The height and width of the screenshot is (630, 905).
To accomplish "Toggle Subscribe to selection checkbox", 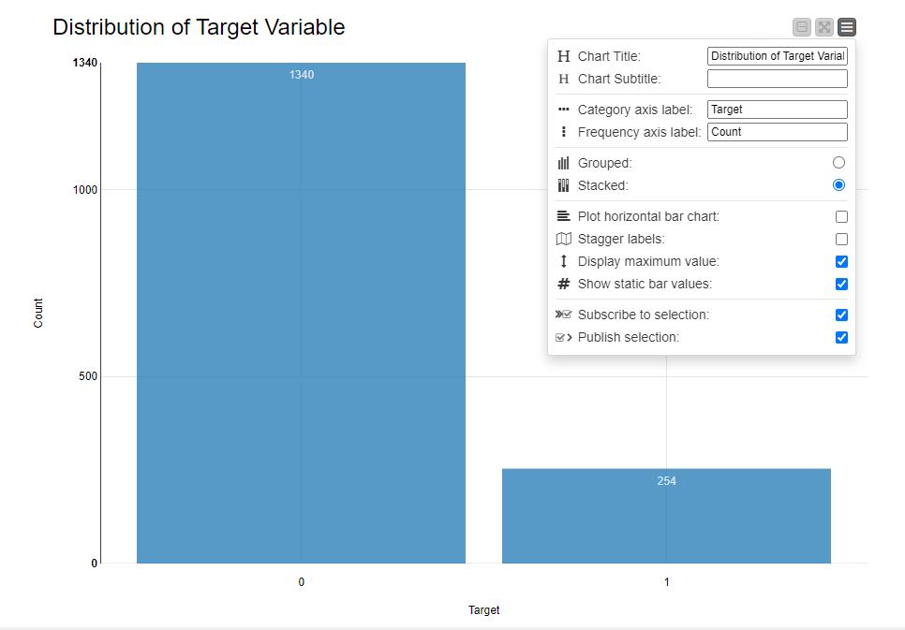I will click(841, 315).
